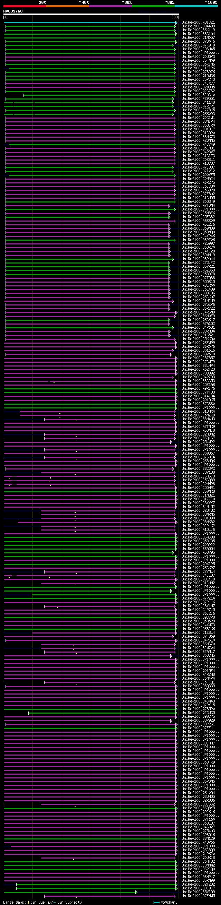
Task: Select UniRef100_C5M8F6 label
Action: [198, 213]
